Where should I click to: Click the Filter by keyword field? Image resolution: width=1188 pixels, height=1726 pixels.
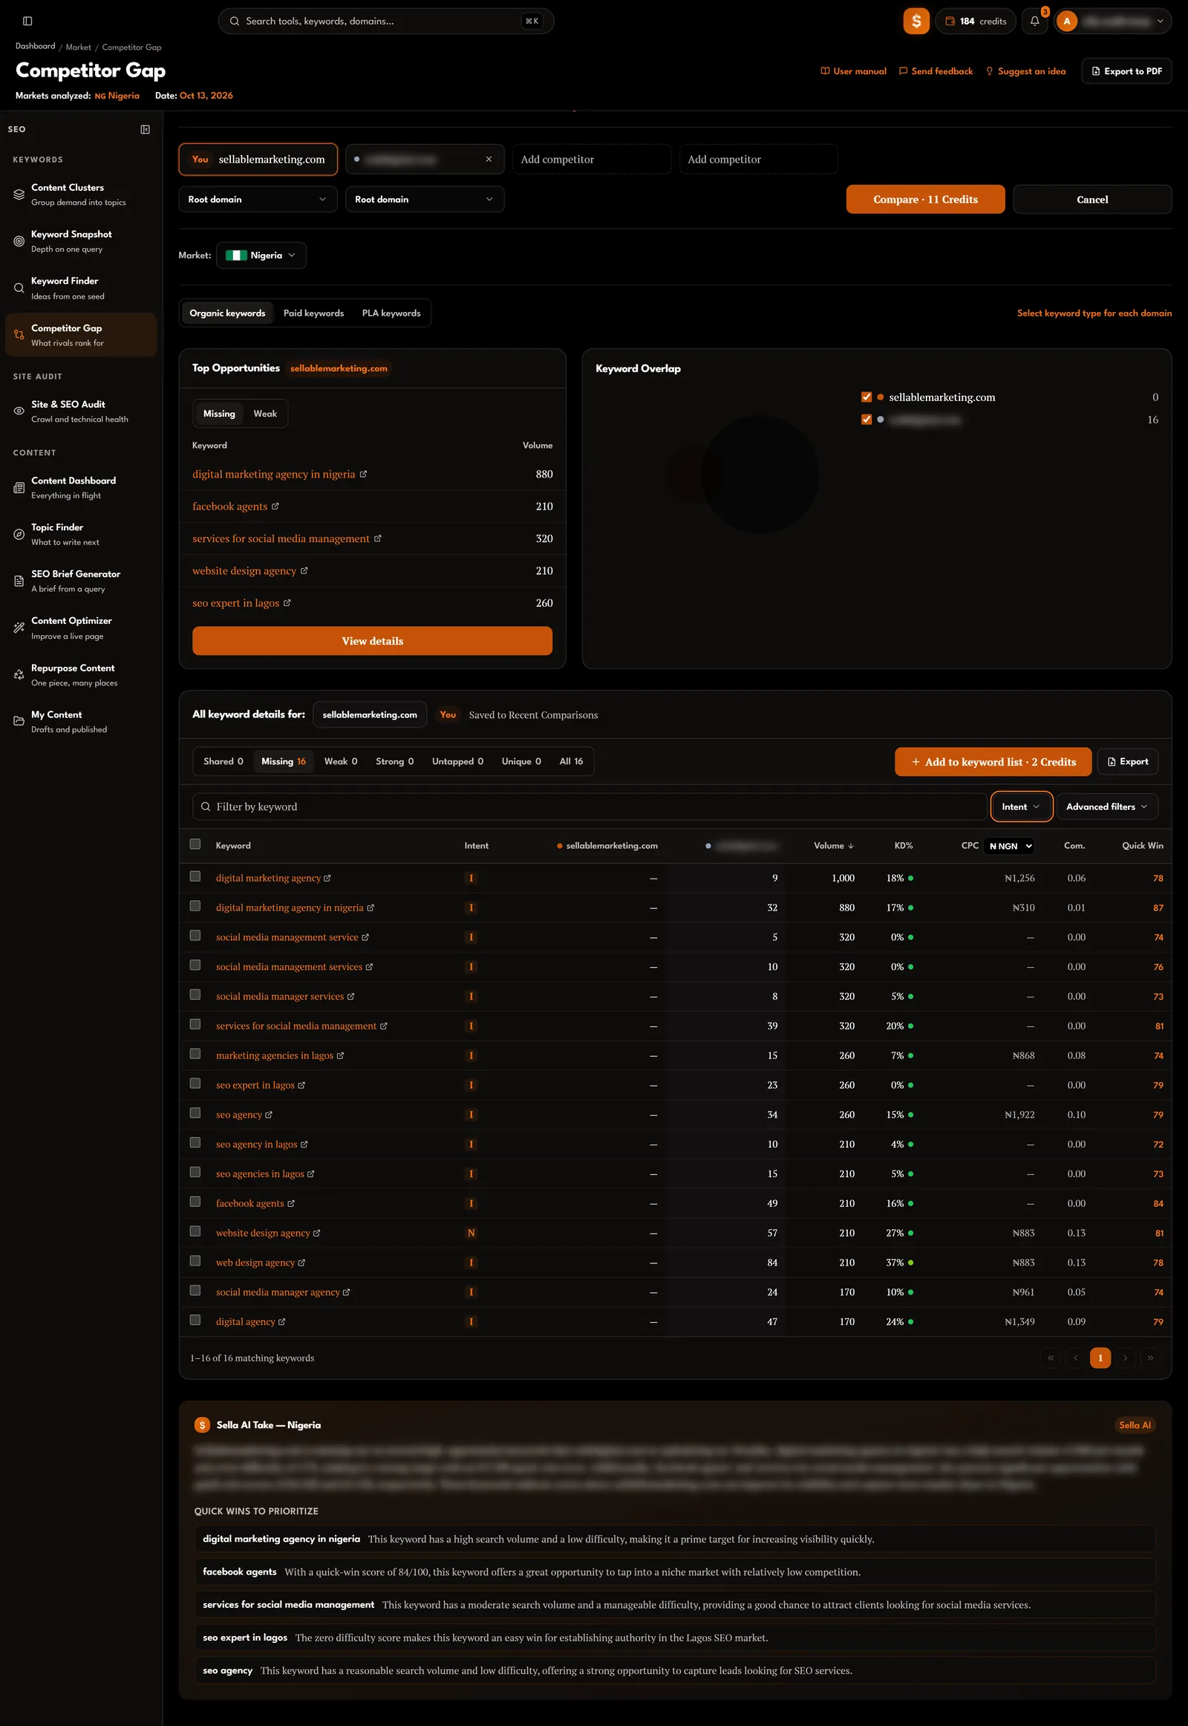click(590, 807)
